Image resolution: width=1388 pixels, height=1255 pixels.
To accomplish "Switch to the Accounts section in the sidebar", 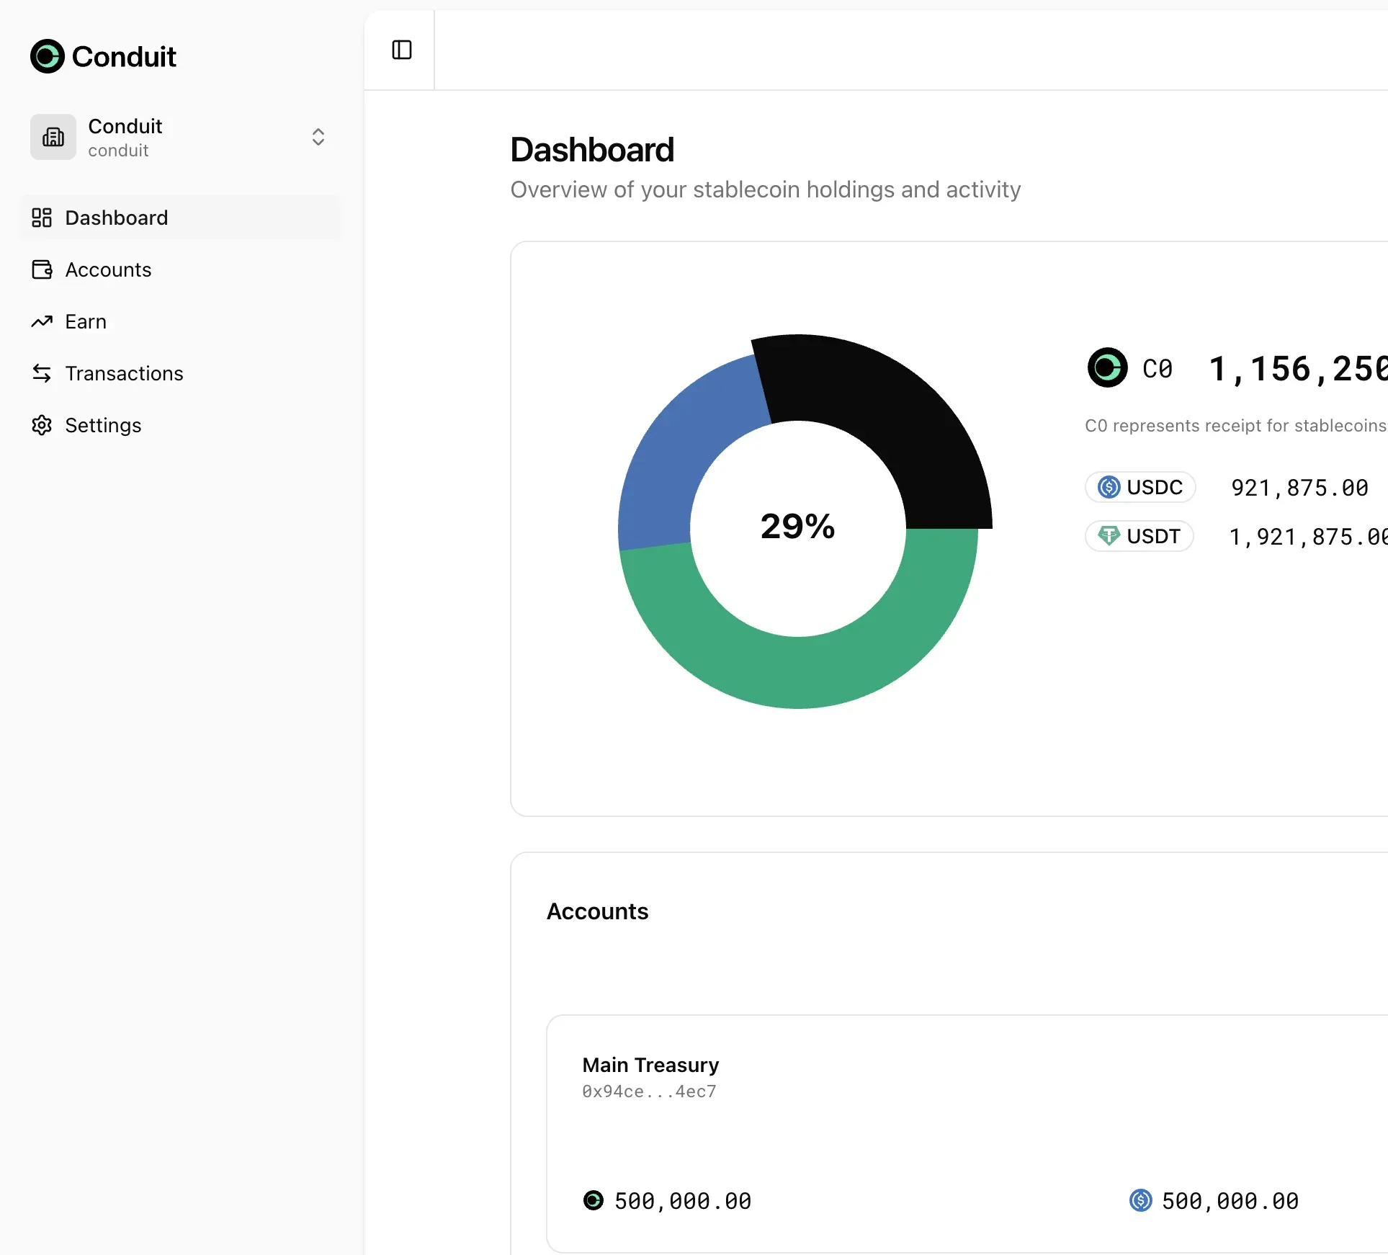I will pyautogui.click(x=108, y=269).
